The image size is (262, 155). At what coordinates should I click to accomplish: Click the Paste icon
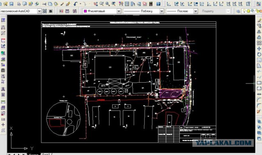[x=56, y=4]
